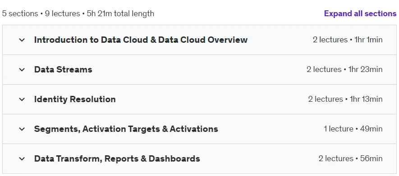The image size is (399, 176).
Task: Click the 2 lectures • 1hr 1min label
Action: 348,40
